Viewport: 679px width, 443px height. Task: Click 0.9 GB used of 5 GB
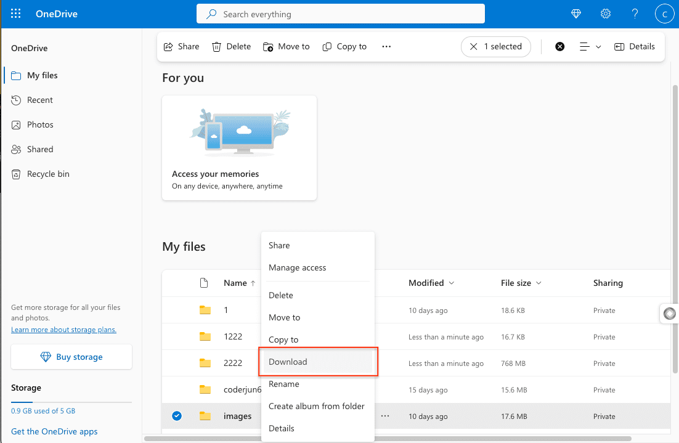(x=43, y=411)
